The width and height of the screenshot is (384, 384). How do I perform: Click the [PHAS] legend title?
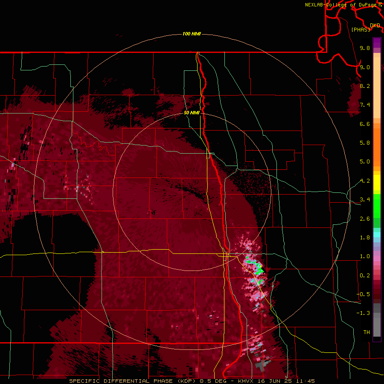coord(361,30)
